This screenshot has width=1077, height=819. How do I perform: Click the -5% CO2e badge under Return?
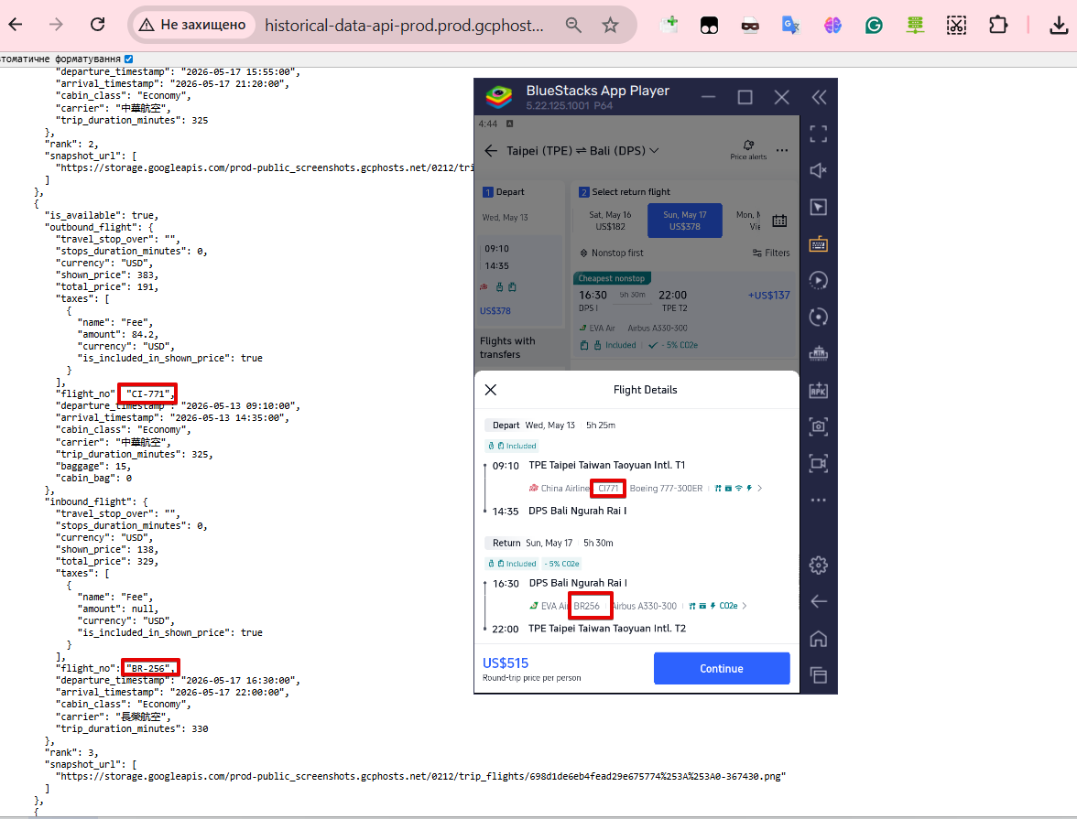point(562,564)
